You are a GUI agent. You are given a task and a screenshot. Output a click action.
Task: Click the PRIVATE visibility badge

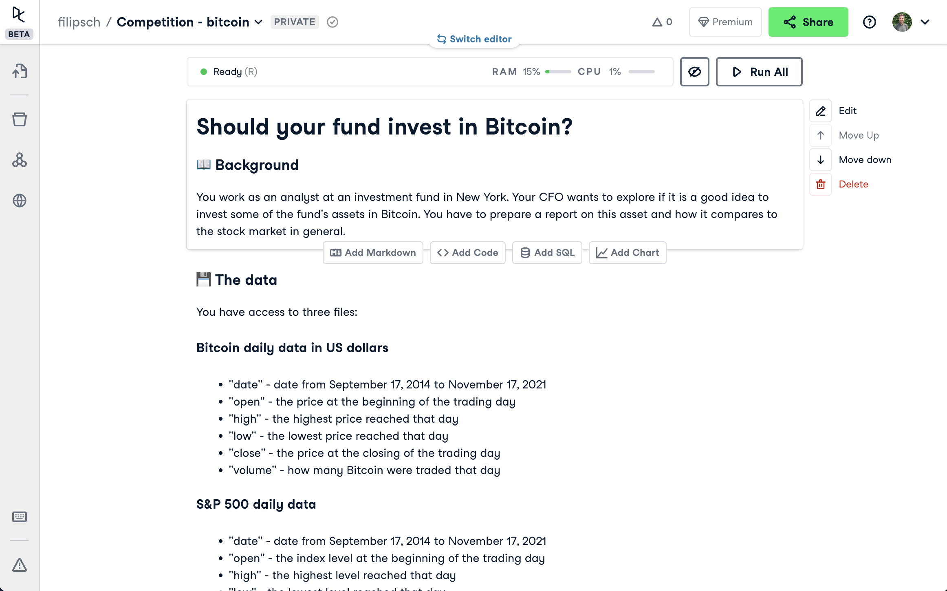294,22
